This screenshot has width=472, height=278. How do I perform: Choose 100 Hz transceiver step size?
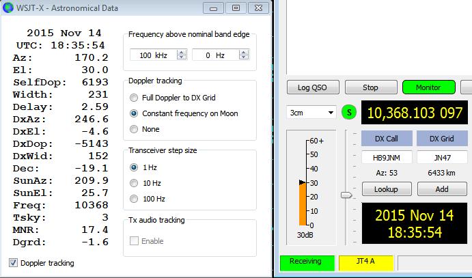[134, 199]
